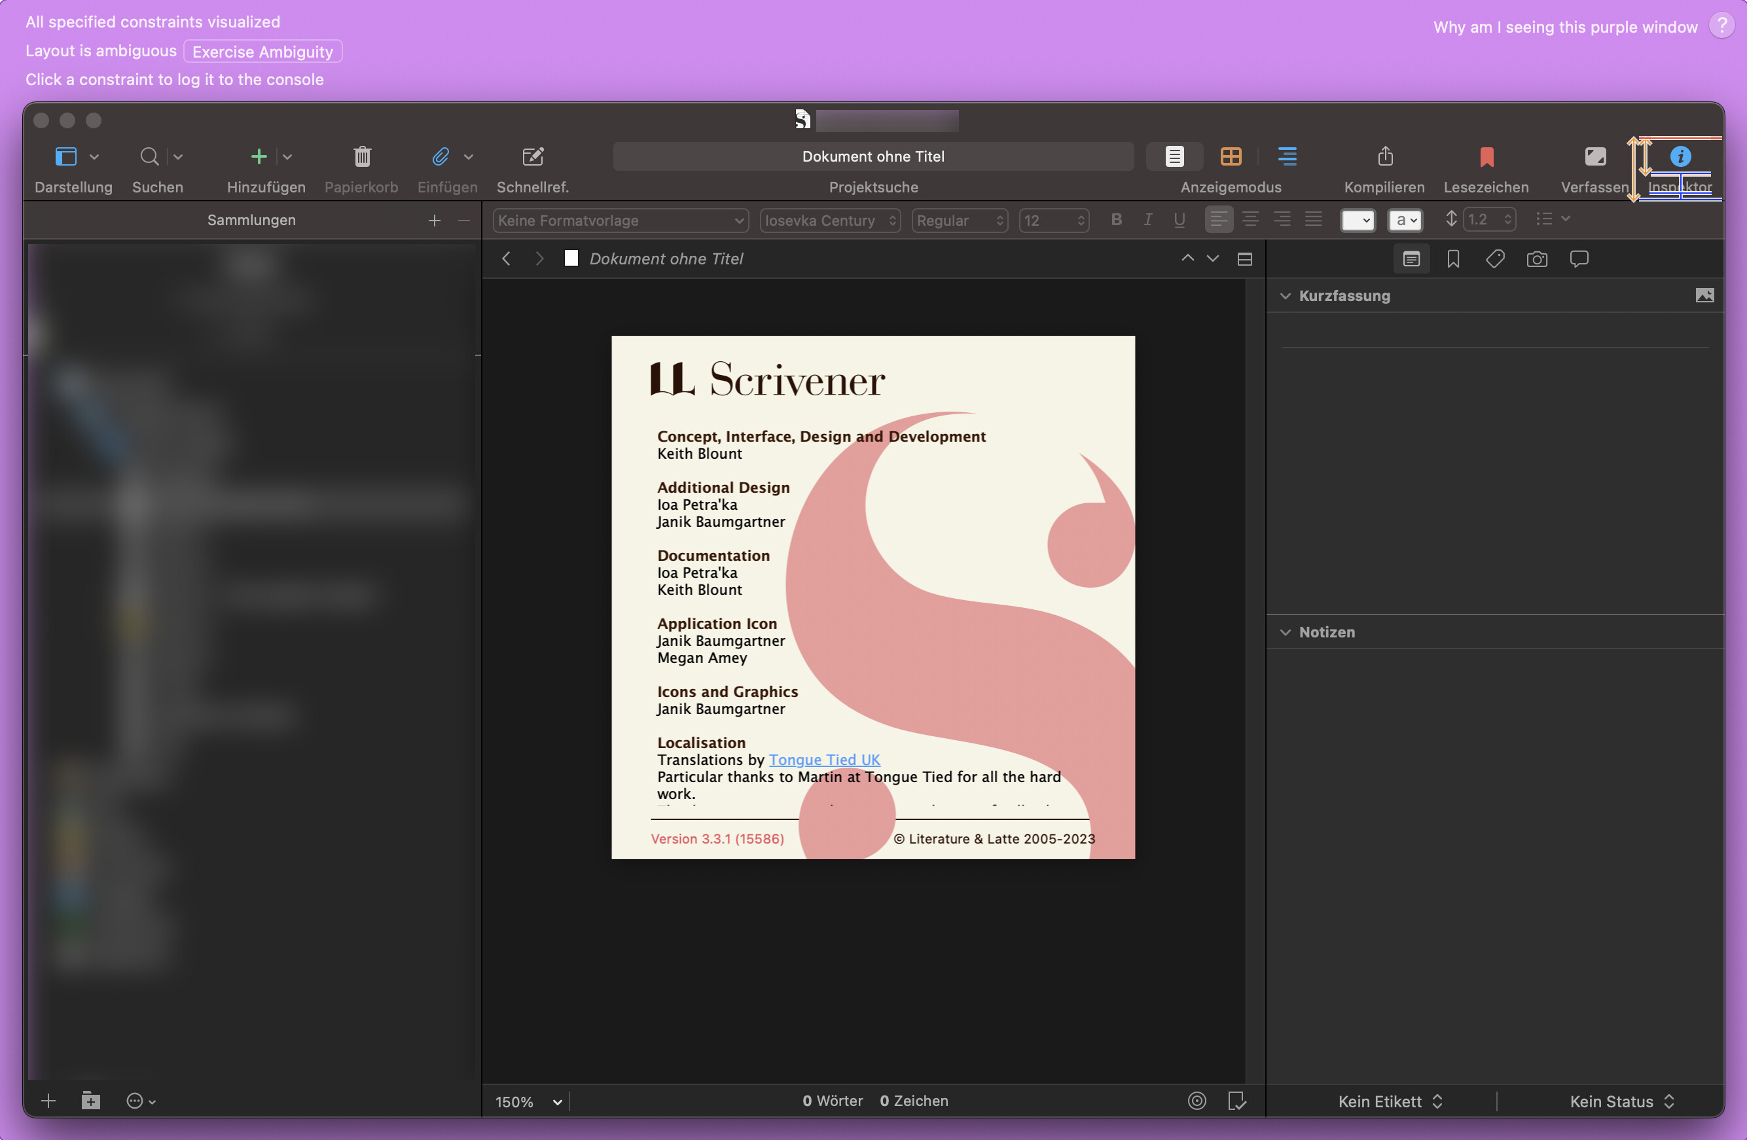Open the list style dropdown
The width and height of the screenshot is (1747, 1140).
click(x=1553, y=219)
